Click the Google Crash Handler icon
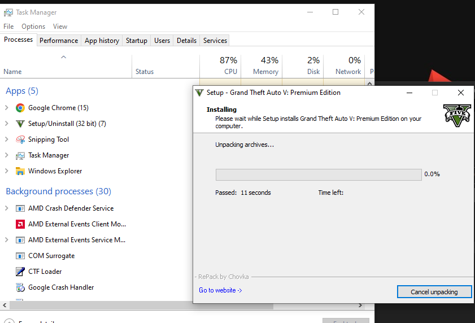Viewport: 475px width, 323px height. [20, 287]
